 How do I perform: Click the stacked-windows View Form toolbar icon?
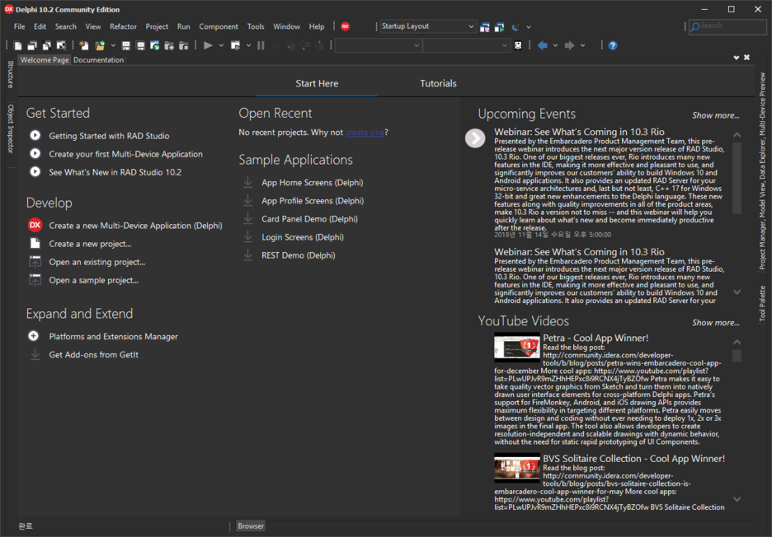(x=32, y=46)
